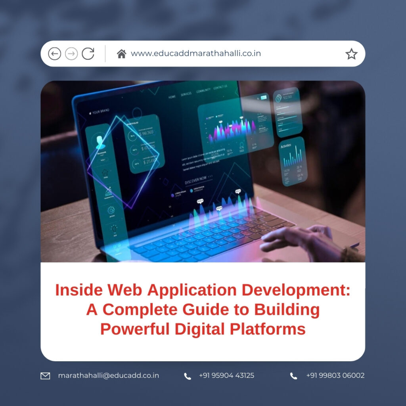
Task: Open the sidebar home icon below Account
Action: 105,172
